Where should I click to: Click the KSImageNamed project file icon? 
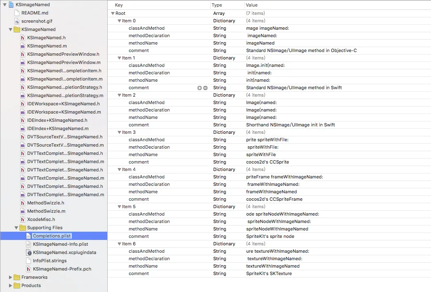tap(11, 5)
